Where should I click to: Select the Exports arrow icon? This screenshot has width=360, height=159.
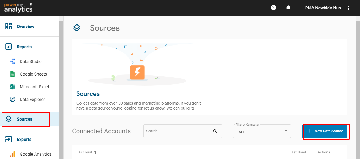tap(8, 139)
